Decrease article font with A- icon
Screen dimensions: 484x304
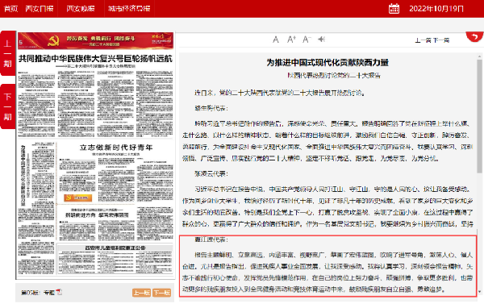pyautogui.click(x=307, y=40)
